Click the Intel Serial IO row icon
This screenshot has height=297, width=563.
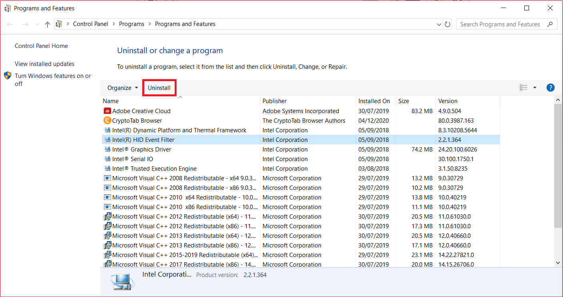(107, 159)
